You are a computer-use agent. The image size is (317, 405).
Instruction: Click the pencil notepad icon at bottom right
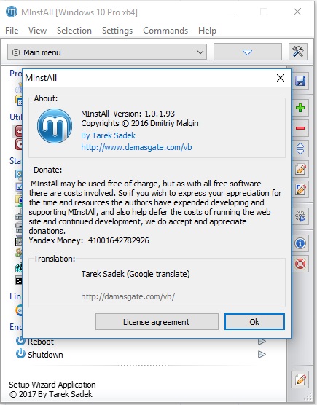point(300,380)
